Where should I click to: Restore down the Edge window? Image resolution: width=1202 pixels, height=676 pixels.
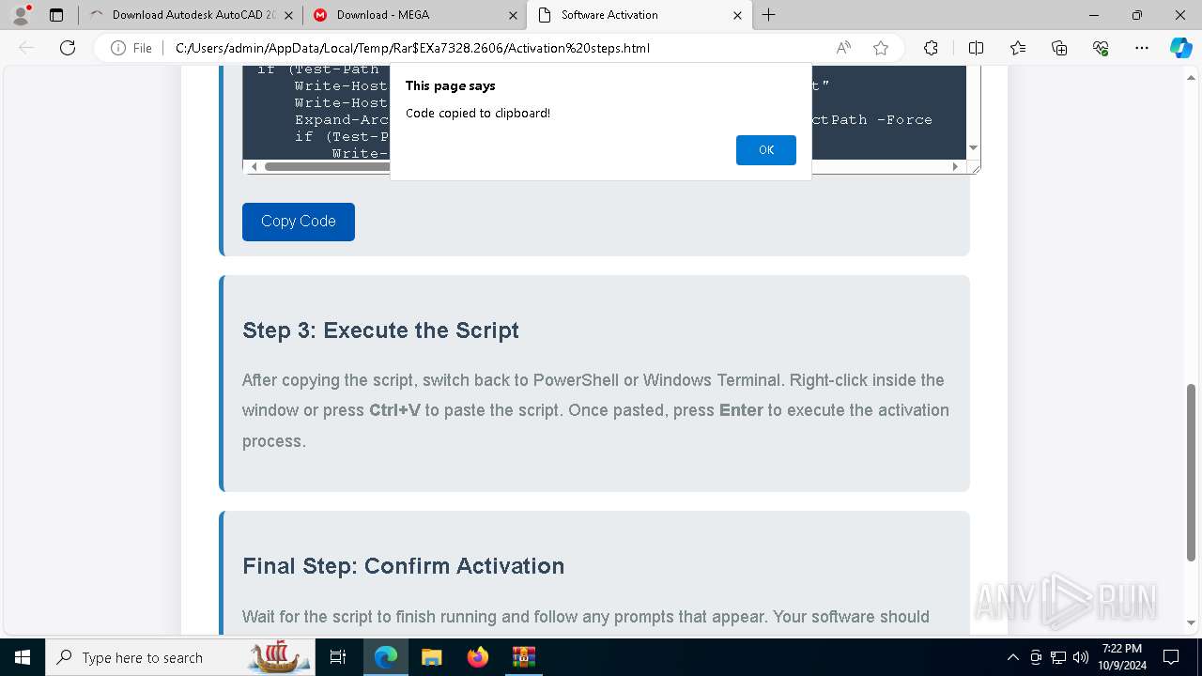click(1137, 15)
